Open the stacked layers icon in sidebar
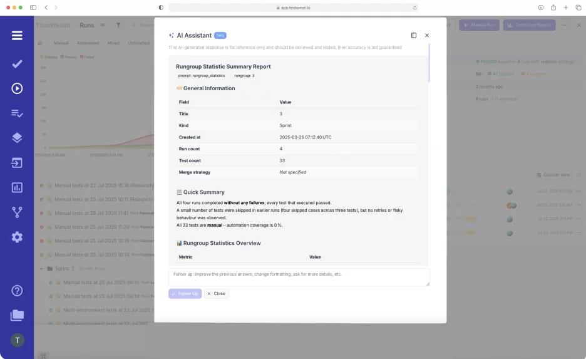The image size is (586, 359). [x=17, y=138]
